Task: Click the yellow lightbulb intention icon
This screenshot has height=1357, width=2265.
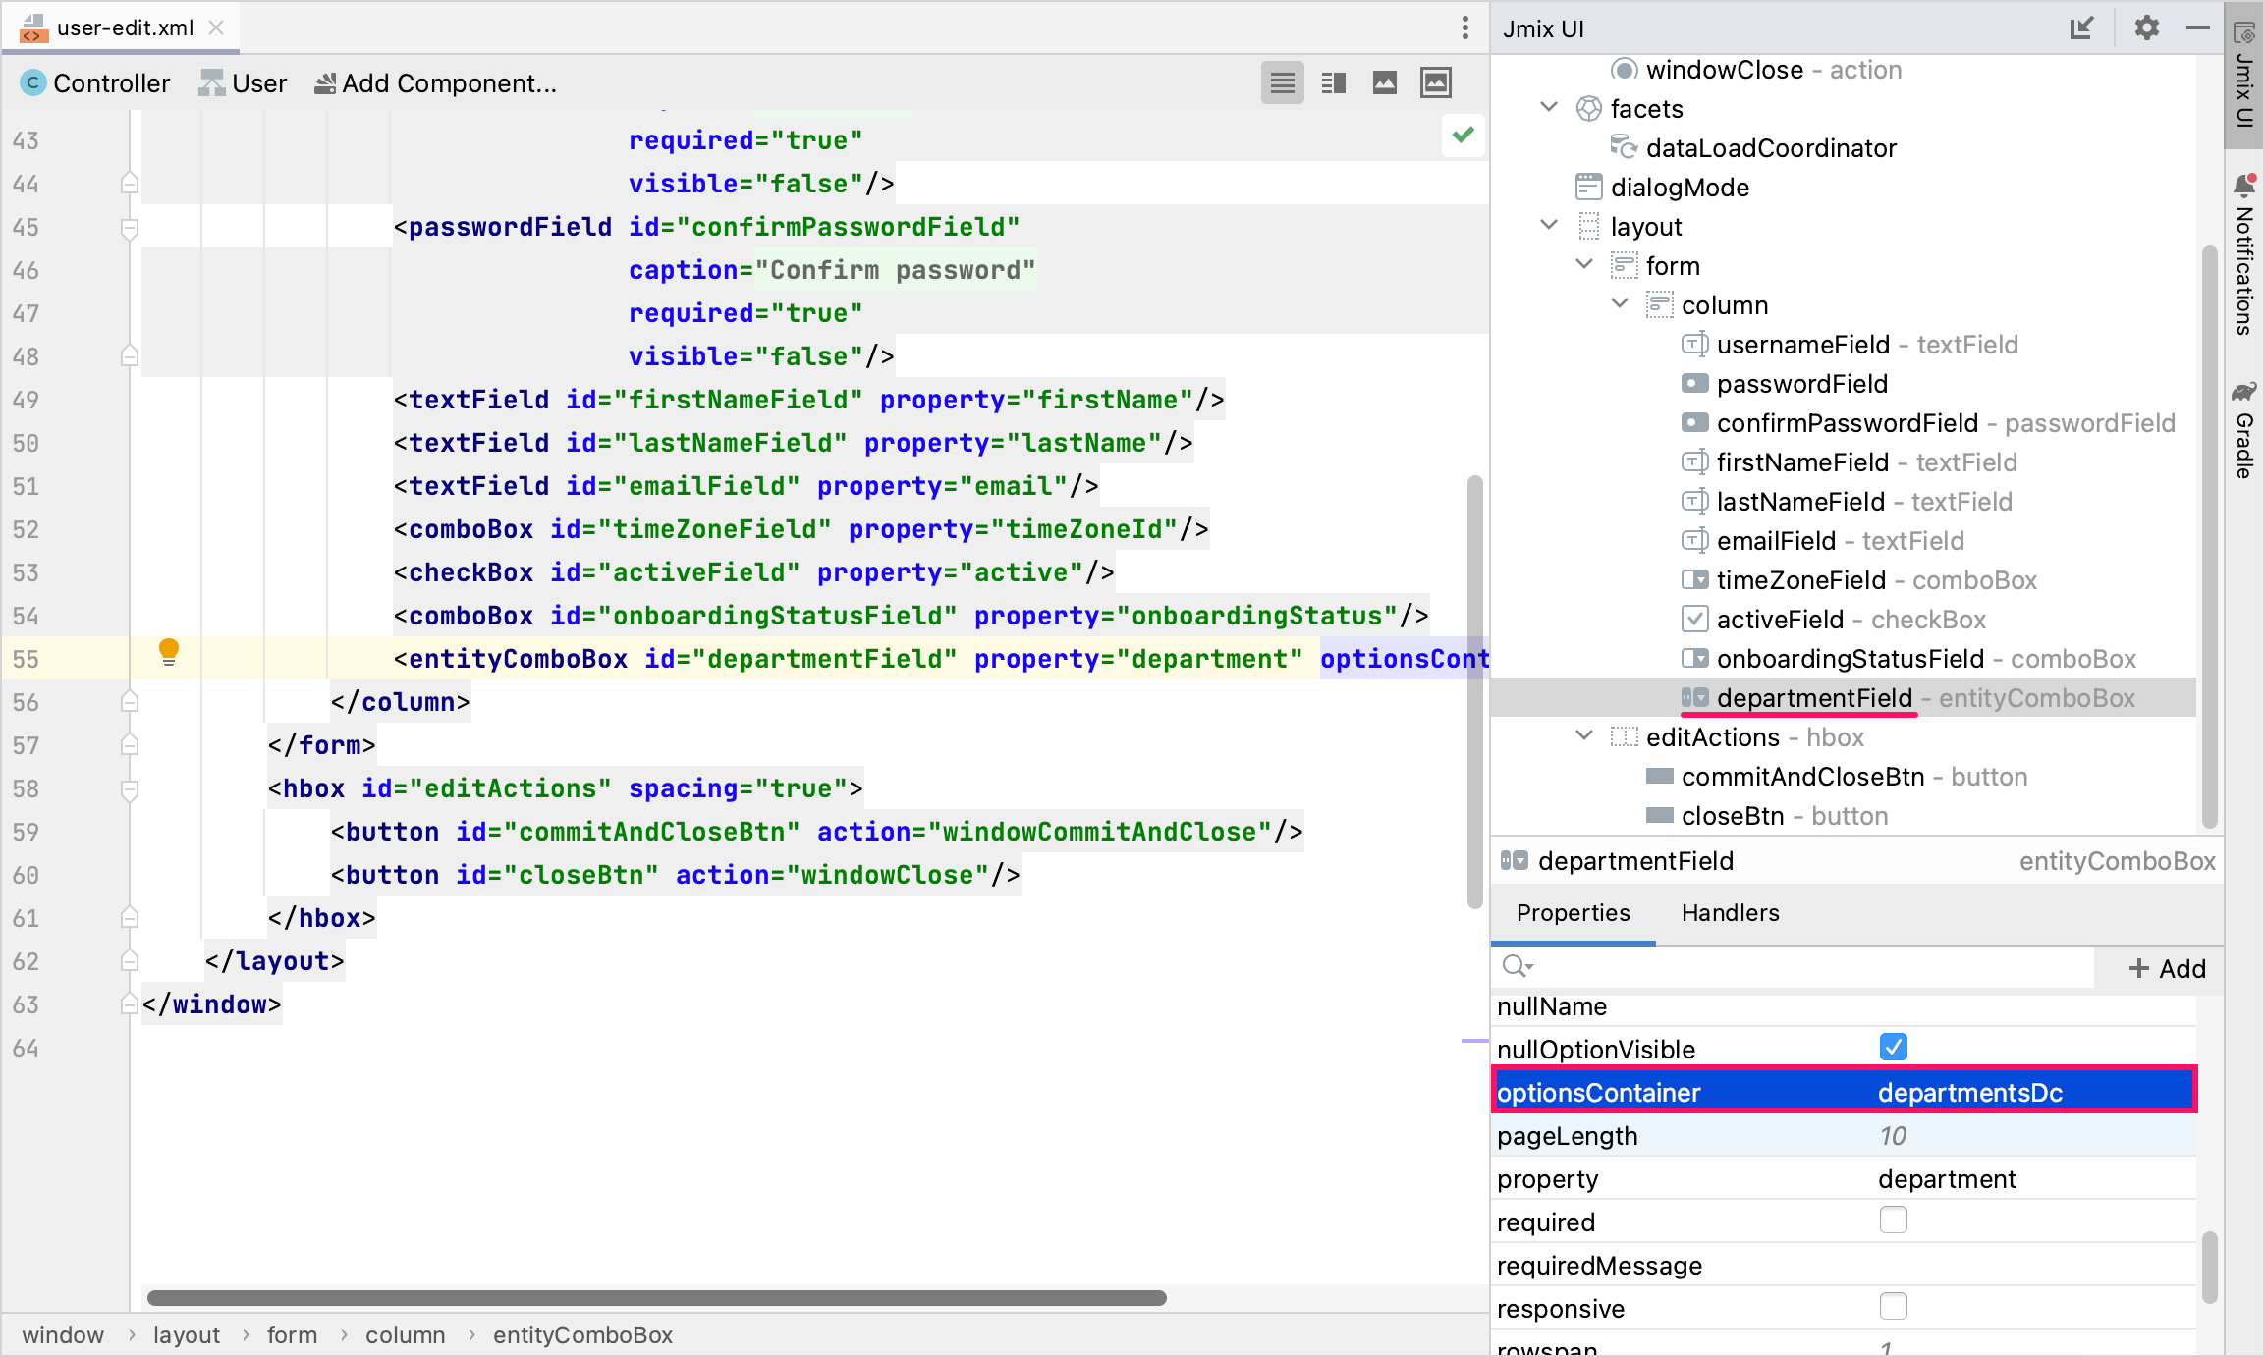Action: click(169, 652)
